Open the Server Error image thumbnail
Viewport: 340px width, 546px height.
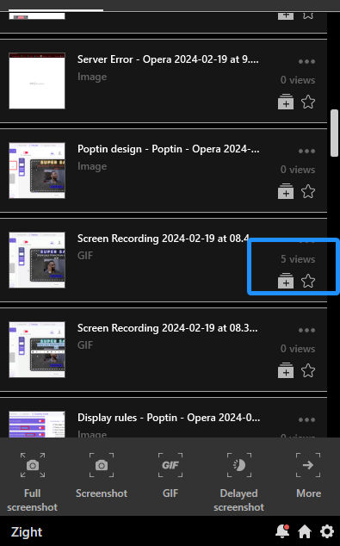[x=37, y=81]
